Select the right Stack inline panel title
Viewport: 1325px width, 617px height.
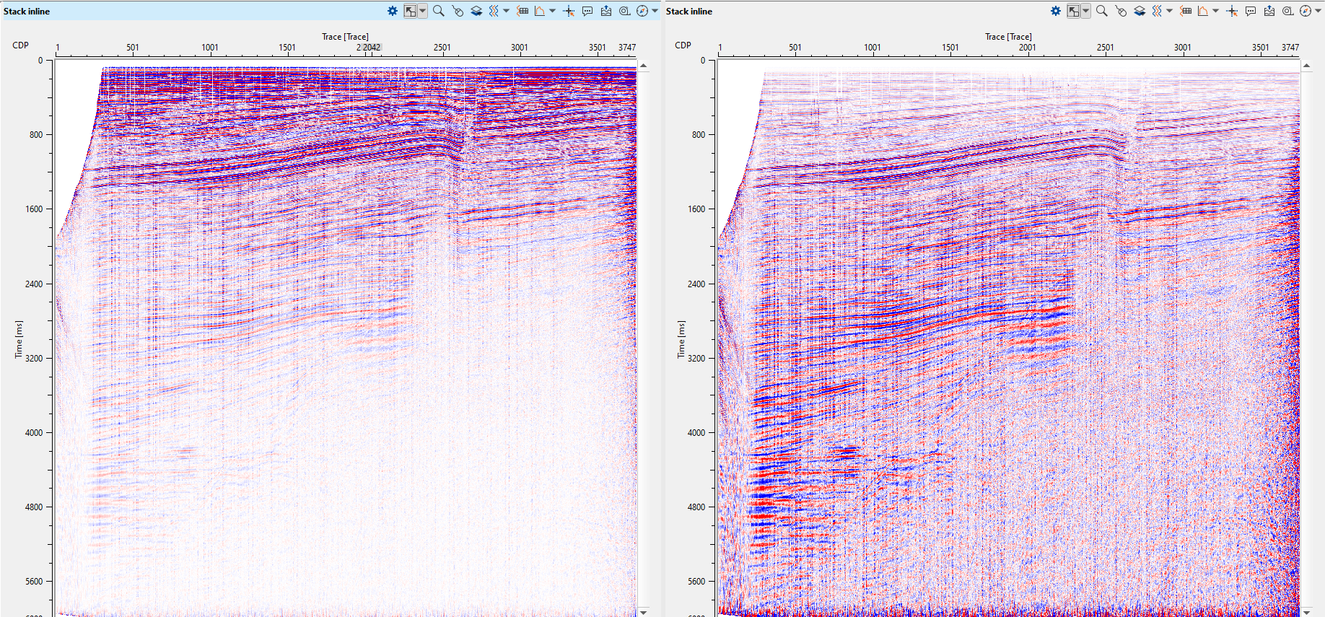(x=689, y=11)
